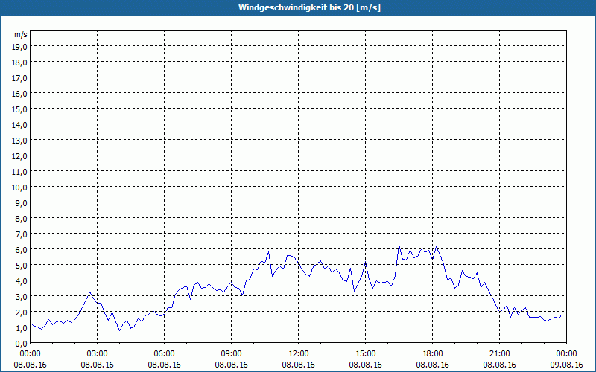
Task: Select the 19,0 y-axis label
Action: tap(20, 47)
